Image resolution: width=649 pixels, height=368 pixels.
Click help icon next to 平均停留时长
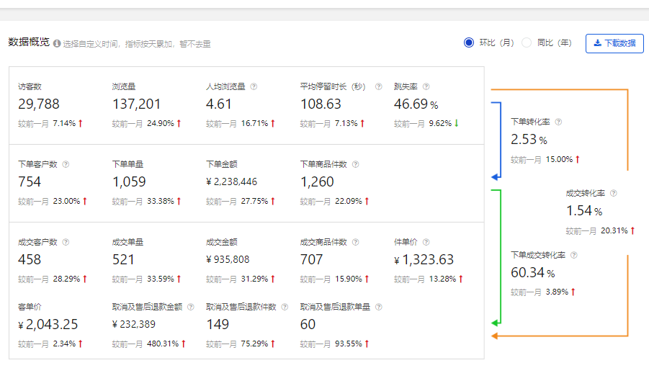click(378, 87)
